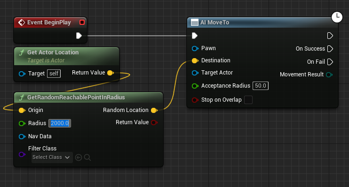
Task: Click the latent clock icon on AI MoveTo
Action: pos(337,17)
